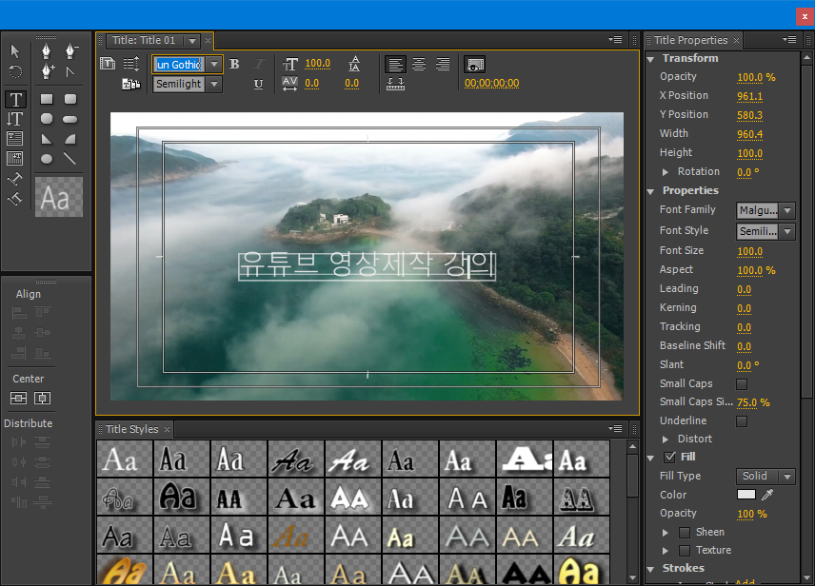Toggle Show Background Video icon
Image resolution: width=815 pixels, height=586 pixels.
click(x=474, y=65)
